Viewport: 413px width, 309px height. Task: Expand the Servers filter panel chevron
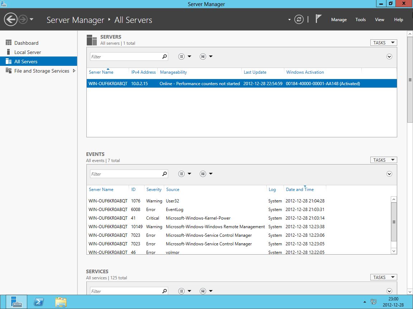click(389, 57)
